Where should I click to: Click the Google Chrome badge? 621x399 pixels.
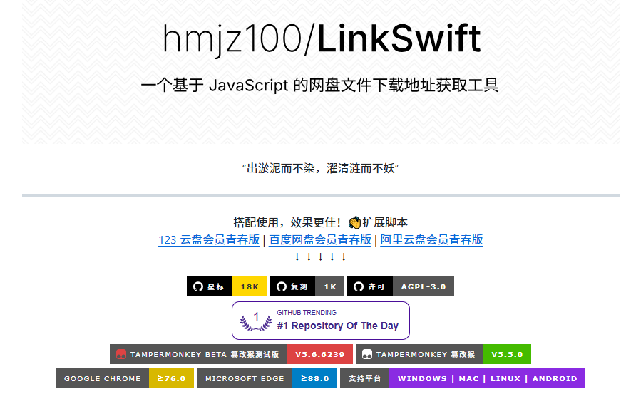(125, 378)
